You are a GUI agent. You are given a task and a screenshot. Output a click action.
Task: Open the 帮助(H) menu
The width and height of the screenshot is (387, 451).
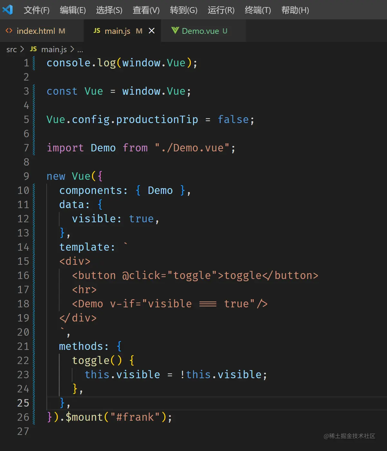(295, 10)
